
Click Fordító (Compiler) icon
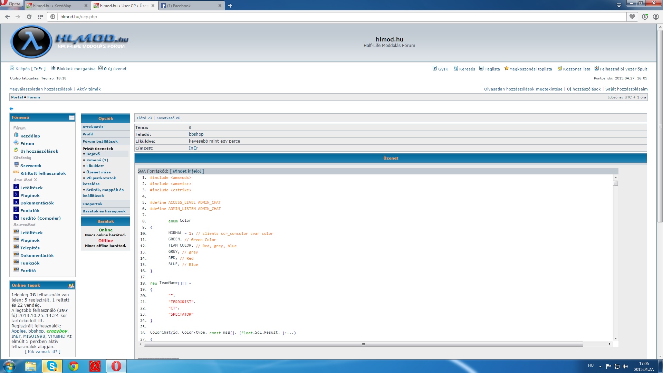point(16,217)
